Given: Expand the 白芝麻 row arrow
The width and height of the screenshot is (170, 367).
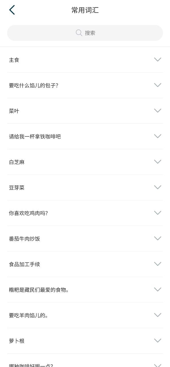Looking at the screenshot, I should (x=158, y=162).
